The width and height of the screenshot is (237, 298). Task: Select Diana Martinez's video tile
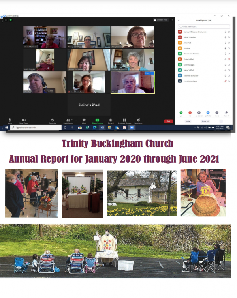coord(45,37)
